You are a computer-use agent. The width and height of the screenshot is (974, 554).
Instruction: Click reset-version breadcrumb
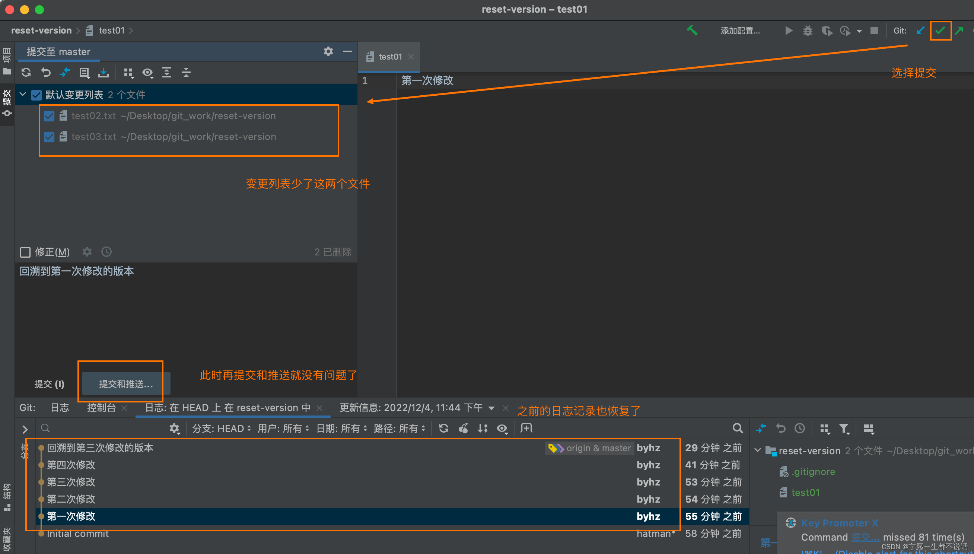41,31
